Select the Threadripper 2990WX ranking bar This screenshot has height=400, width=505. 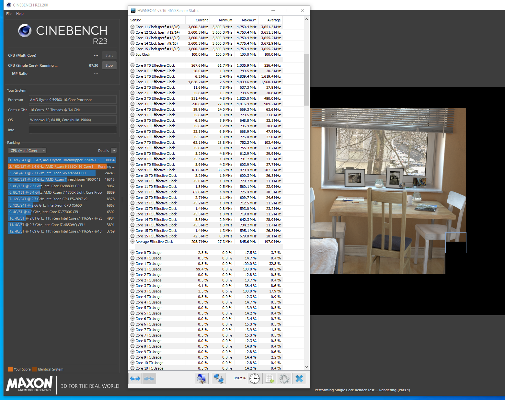click(62, 160)
